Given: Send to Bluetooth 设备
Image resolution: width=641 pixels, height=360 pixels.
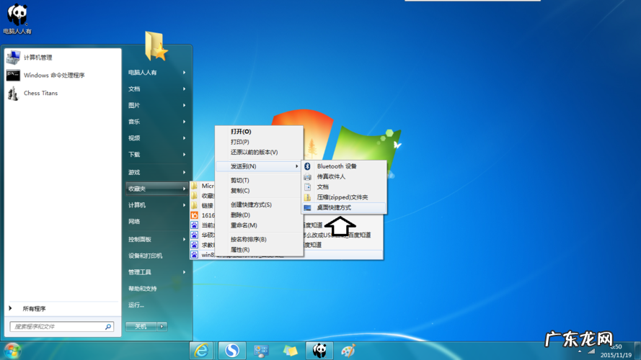Looking at the screenshot, I should pos(336,166).
